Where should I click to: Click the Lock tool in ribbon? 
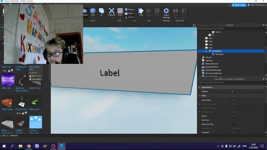pyautogui.click(x=129, y=13)
